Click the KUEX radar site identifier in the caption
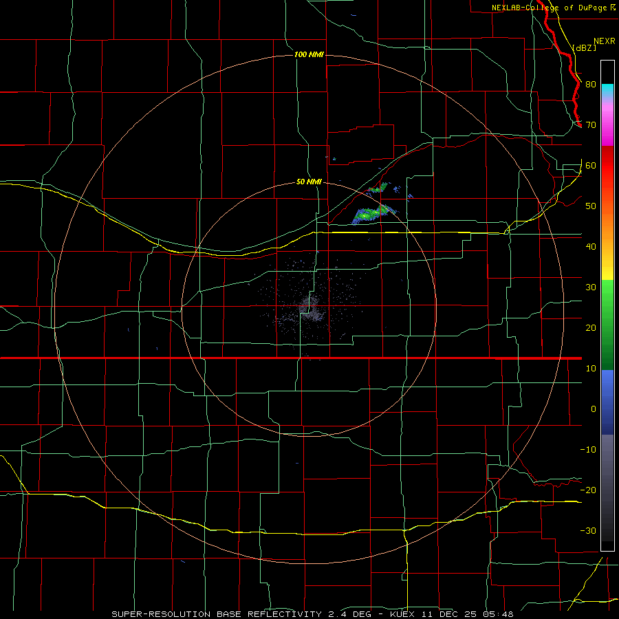 tap(404, 614)
